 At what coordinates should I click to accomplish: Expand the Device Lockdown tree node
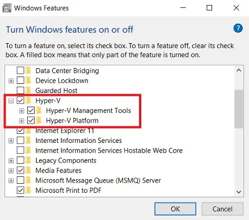click(11, 81)
